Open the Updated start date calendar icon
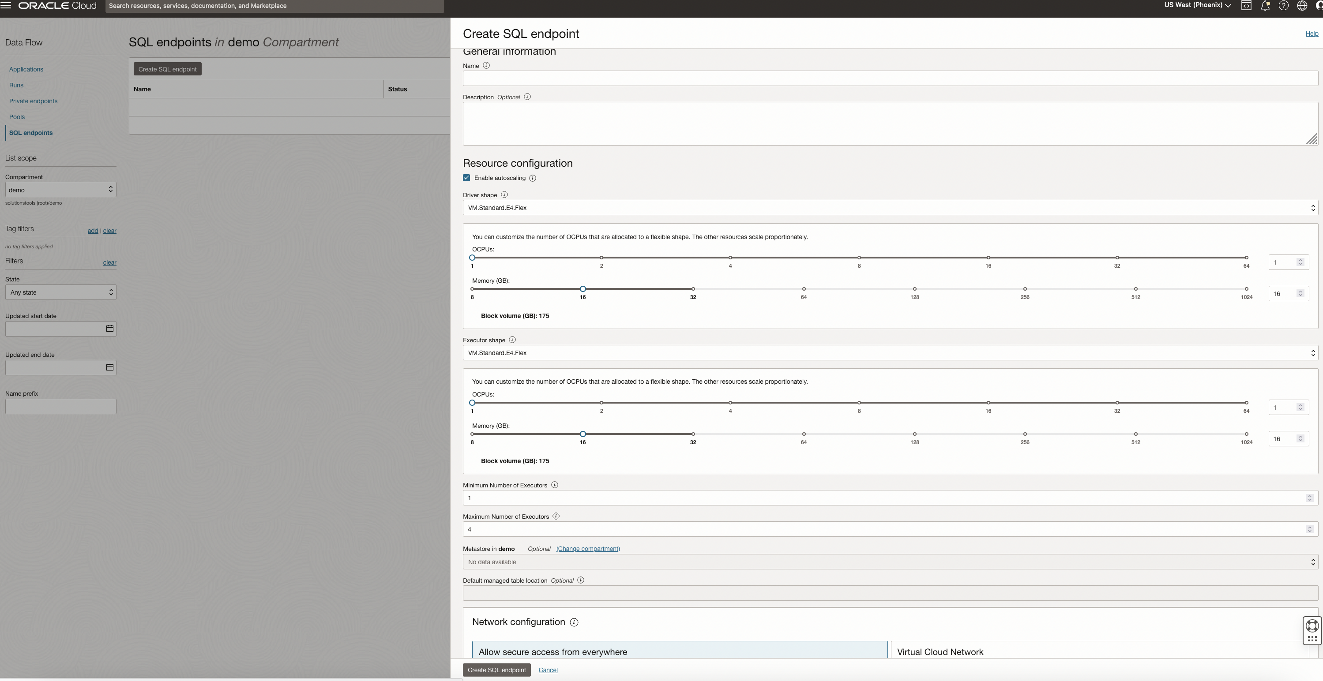 [x=109, y=329]
